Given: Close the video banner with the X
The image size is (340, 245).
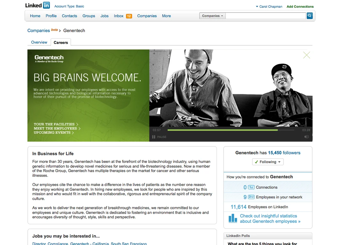Looking at the screenshot, I should (x=307, y=55).
